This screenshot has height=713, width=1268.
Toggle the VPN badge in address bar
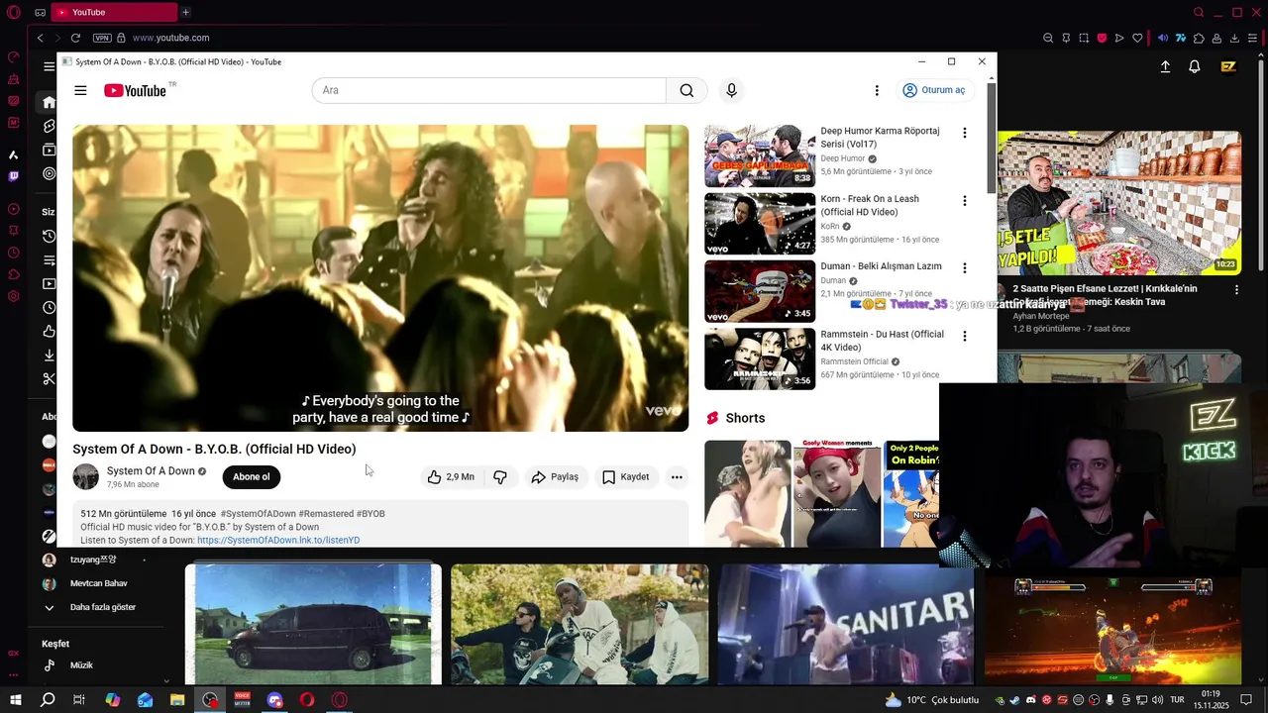pyautogui.click(x=102, y=38)
